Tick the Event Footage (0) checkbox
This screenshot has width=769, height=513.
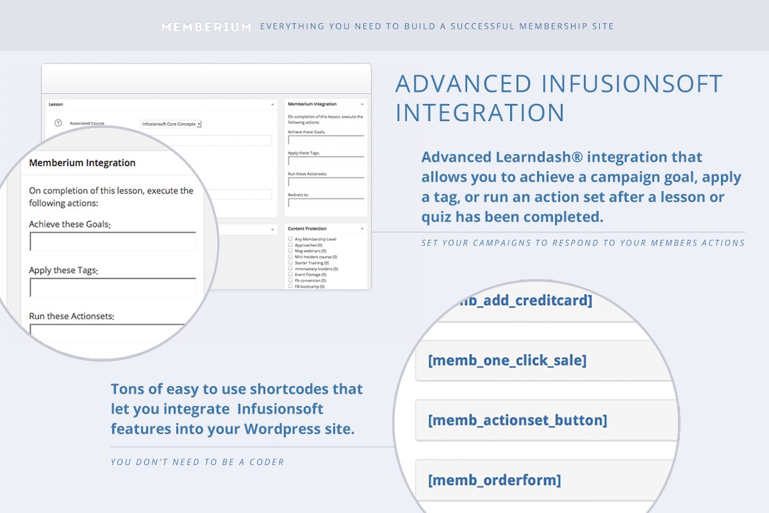point(290,274)
